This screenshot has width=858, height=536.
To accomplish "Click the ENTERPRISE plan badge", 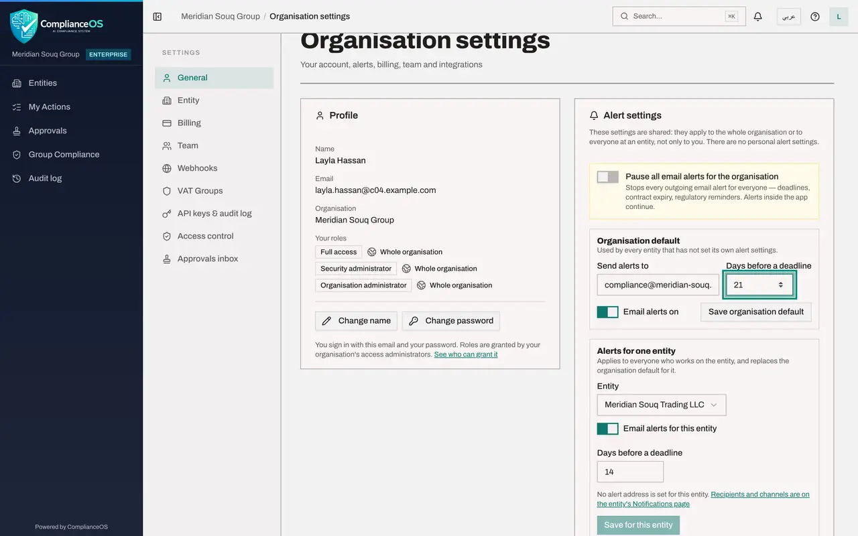I will [x=108, y=54].
